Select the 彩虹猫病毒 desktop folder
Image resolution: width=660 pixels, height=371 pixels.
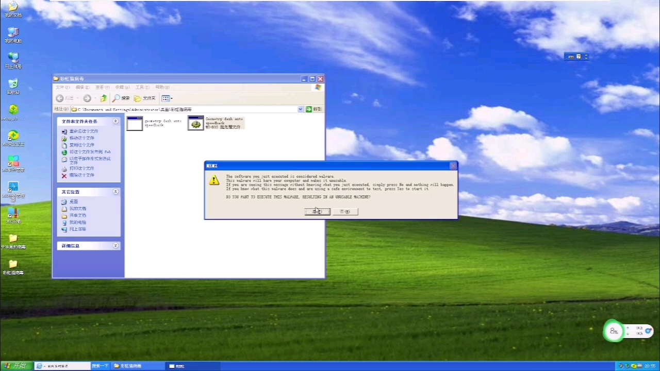point(13,266)
